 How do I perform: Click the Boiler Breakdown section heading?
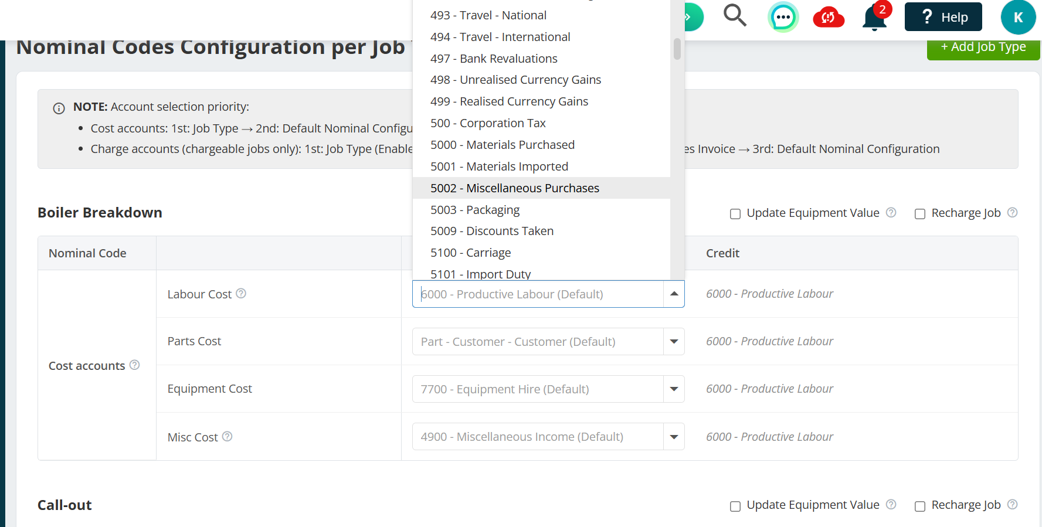pyautogui.click(x=100, y=212)
